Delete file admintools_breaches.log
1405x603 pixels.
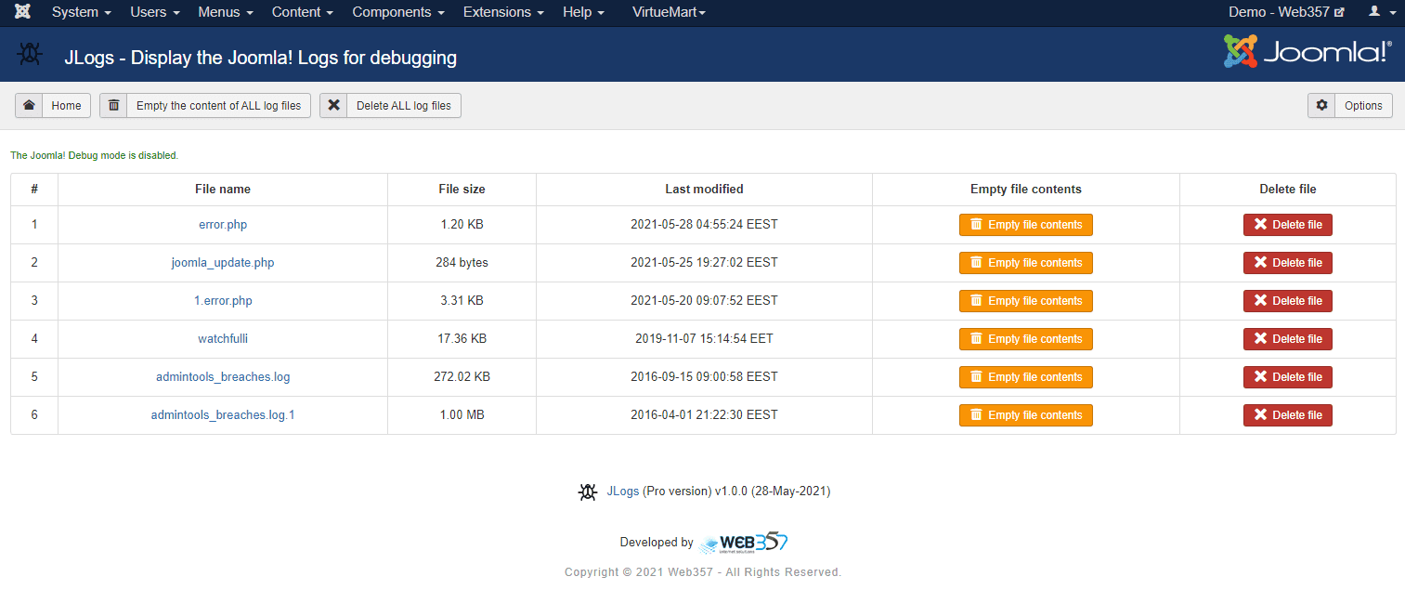pyautogui.click(x=1288, y=377)
